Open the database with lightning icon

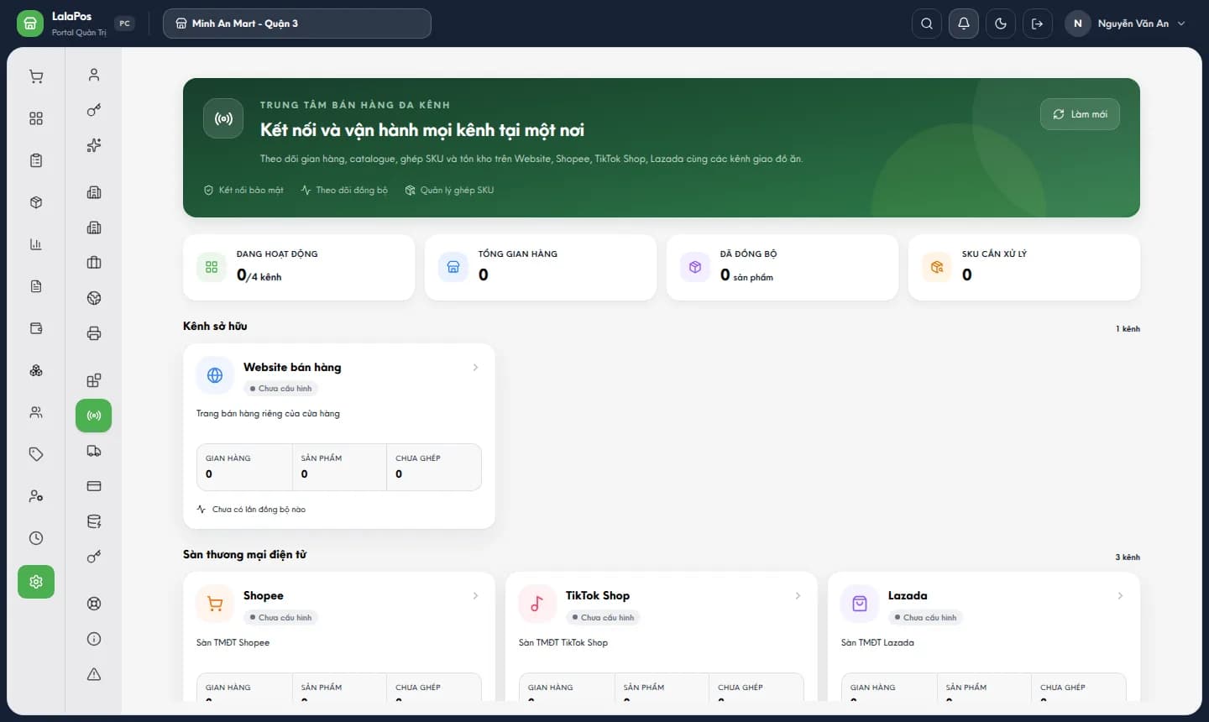(x=94, y=521)
